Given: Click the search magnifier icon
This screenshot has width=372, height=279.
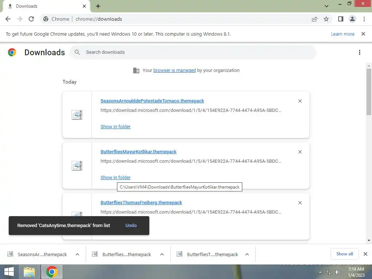Looking at the screenshot, I should tap(77, 52).
